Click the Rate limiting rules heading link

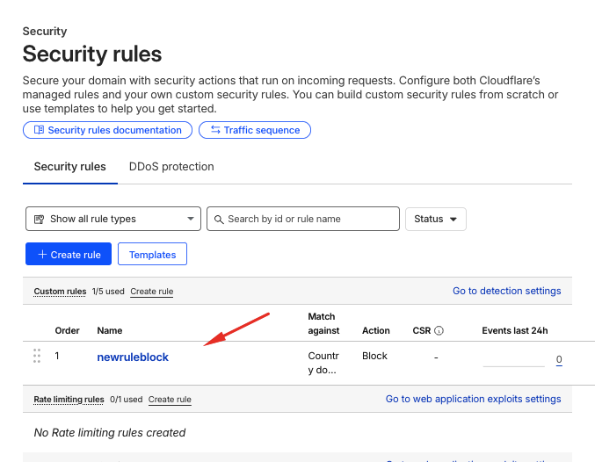pyautogui.click(x=69, y=400)
